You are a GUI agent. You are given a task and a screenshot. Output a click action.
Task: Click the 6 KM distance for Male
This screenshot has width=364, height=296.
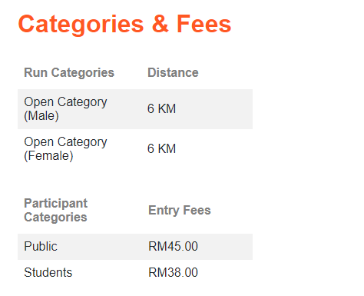(x=161, y=108)
